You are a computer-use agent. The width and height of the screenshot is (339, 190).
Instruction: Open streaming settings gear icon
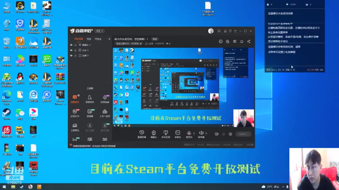click(230, 134)
